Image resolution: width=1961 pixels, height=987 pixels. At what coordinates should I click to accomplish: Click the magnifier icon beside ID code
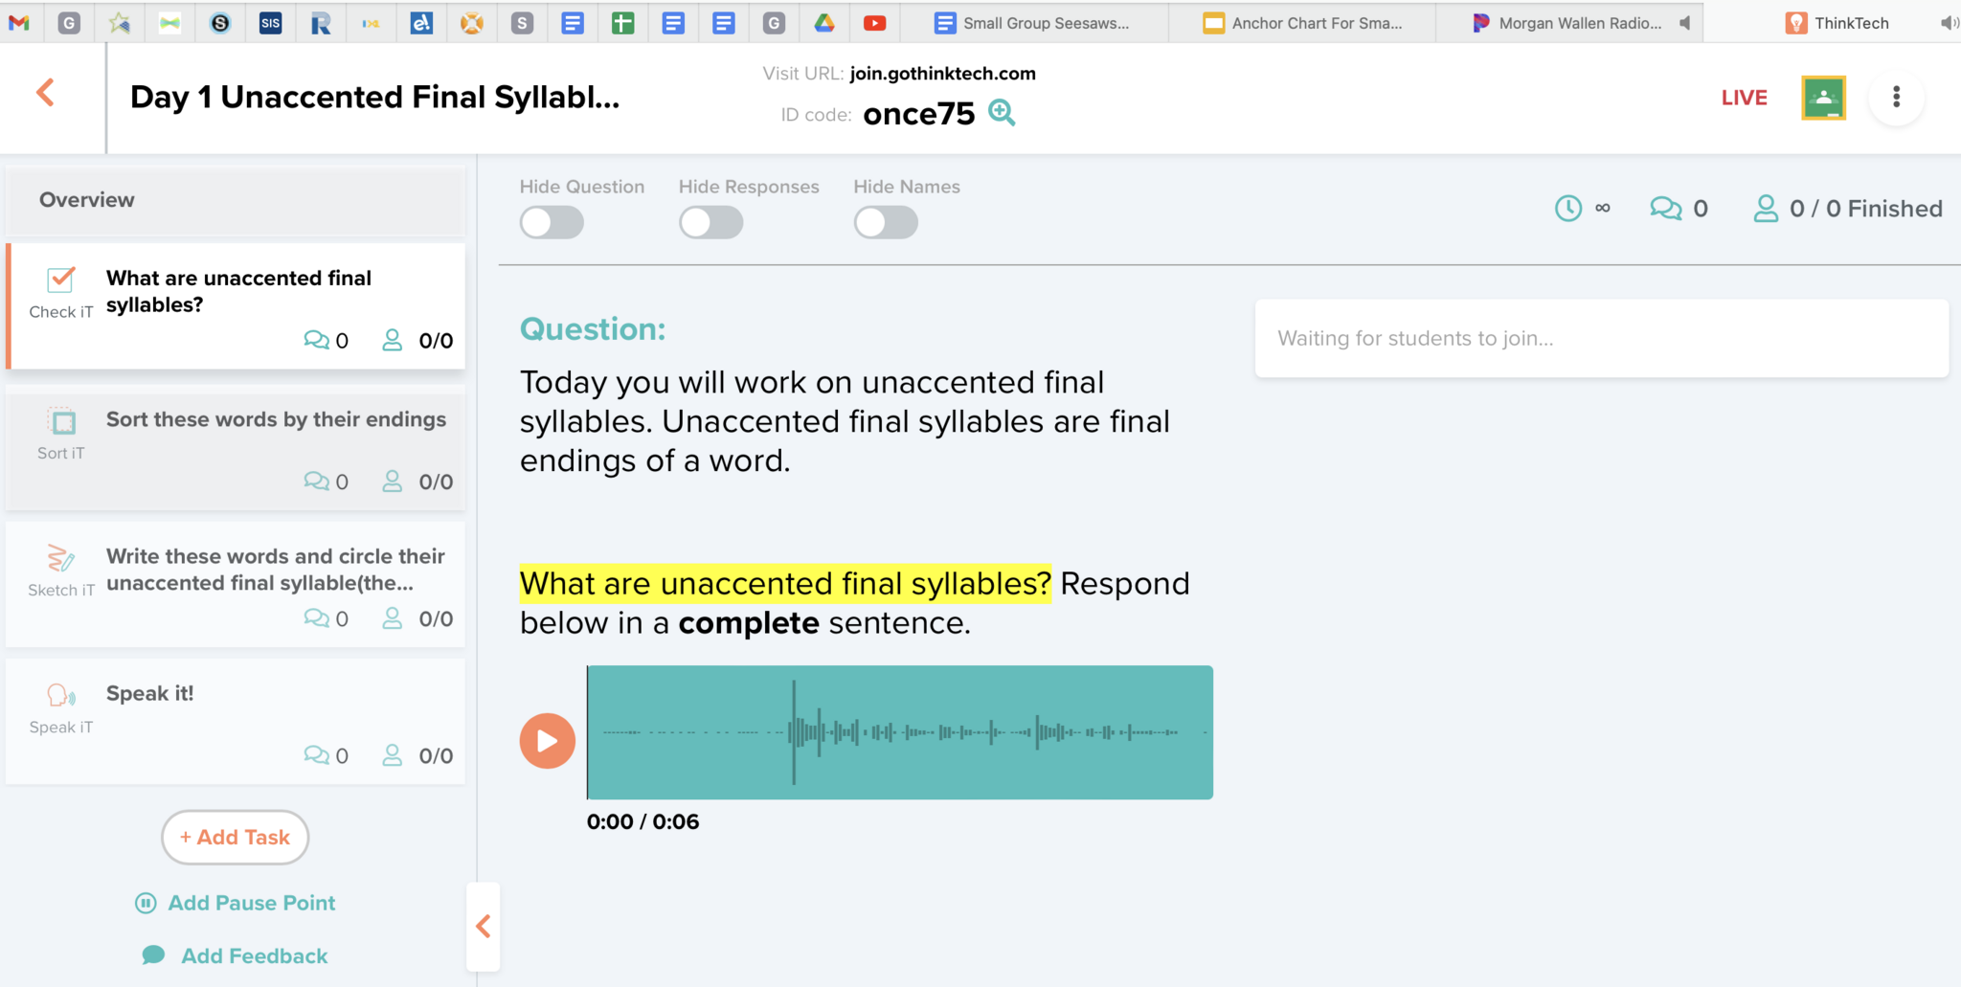pos(1002,113)
